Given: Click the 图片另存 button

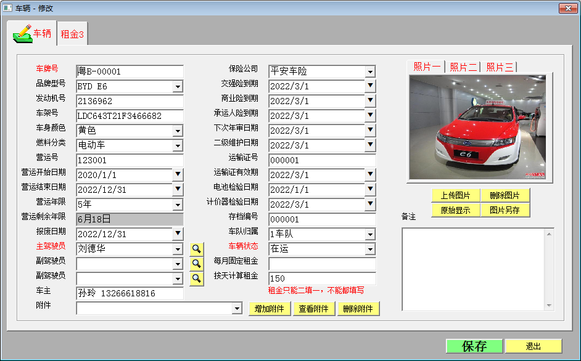Looking at the screenshot, I should 505,210.
